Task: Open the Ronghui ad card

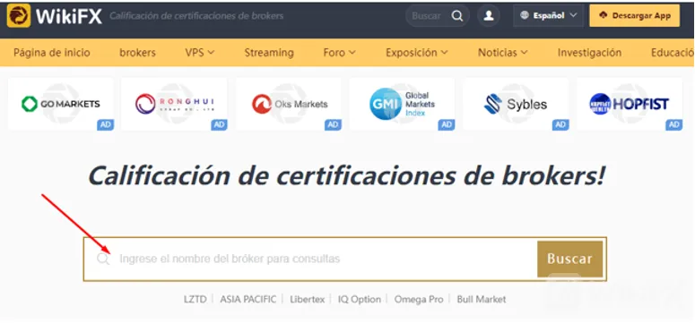Action: [174, 104]
